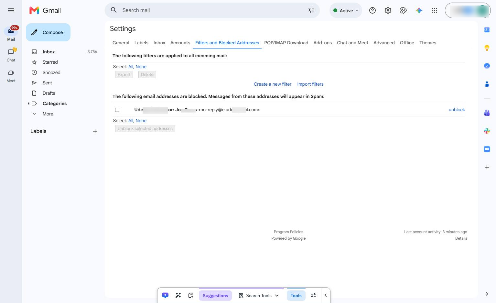Open Meet from the left rail
This screenshot has height=303, width=496.
(11, 76)
